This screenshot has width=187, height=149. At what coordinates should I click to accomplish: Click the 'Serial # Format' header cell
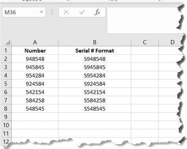click(x=95, y=50)
